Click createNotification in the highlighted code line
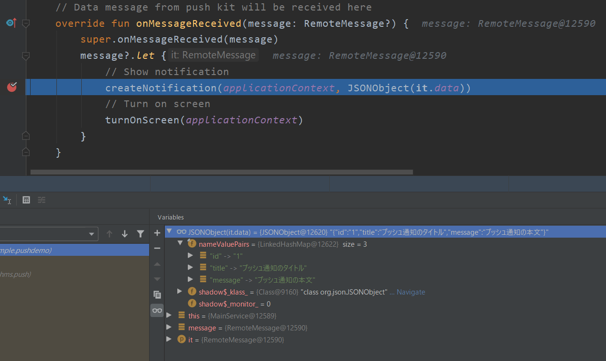This screenshot has height=361, width=606. (161, 88)
